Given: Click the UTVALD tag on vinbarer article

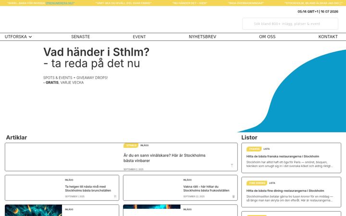Looking at the screenshot, I should pyautogui.click(x=131, y=145).
